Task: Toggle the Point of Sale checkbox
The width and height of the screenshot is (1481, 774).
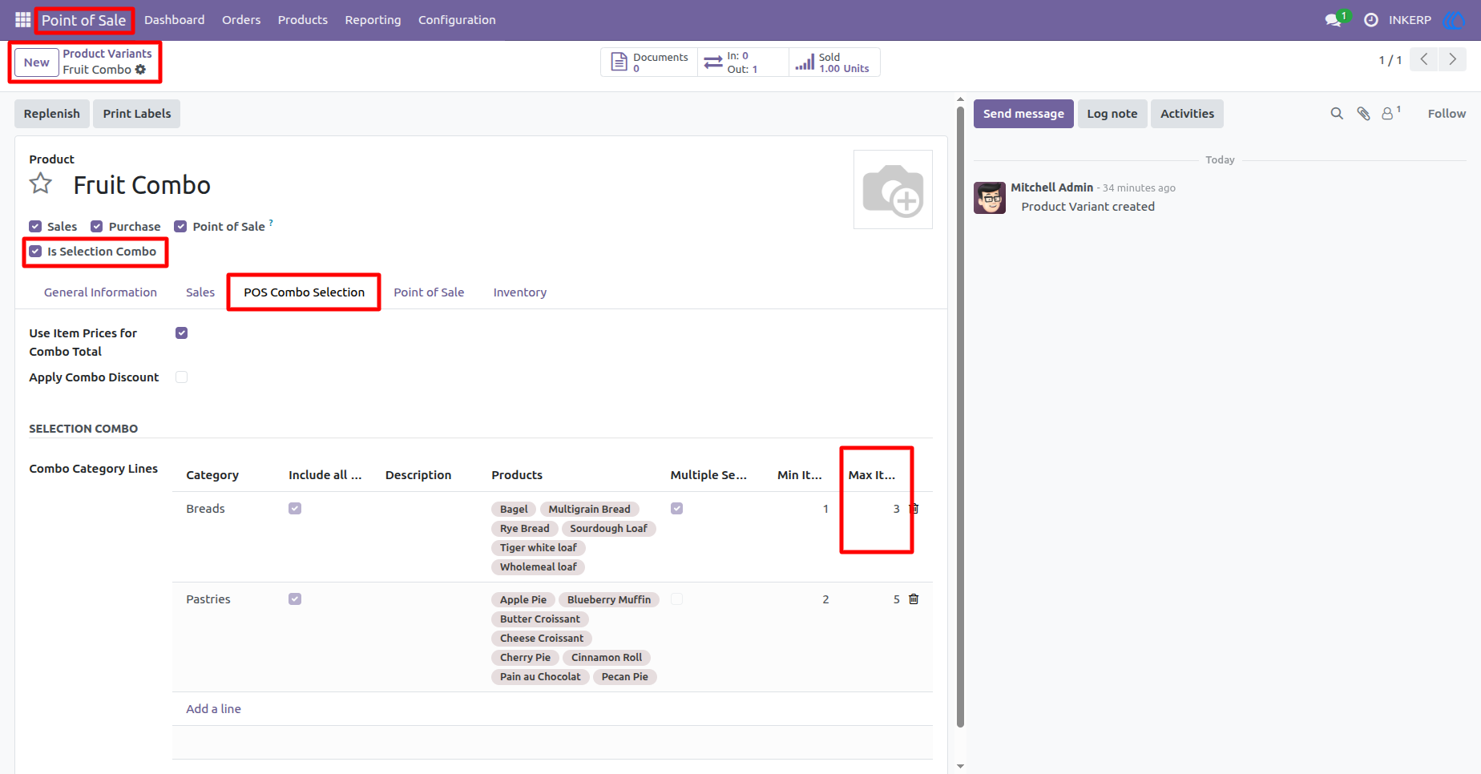Action: pyautogui.click(x=180, y=227)
